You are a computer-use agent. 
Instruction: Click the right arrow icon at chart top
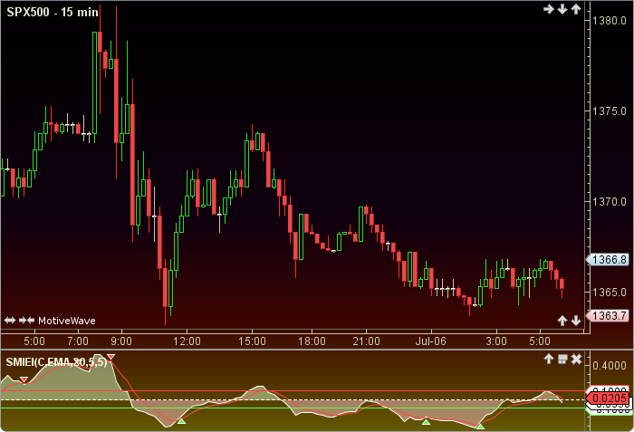pos(548,9)
